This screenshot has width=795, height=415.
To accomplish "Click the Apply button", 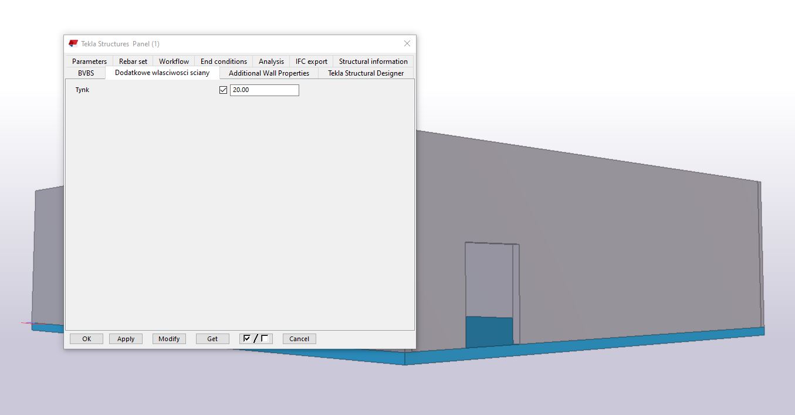I will pyautogui.click(x=126, y=339).
